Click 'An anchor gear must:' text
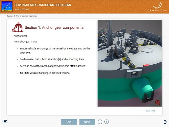Image resolution: width=169 pixels, height=127 pixels. 25,42
